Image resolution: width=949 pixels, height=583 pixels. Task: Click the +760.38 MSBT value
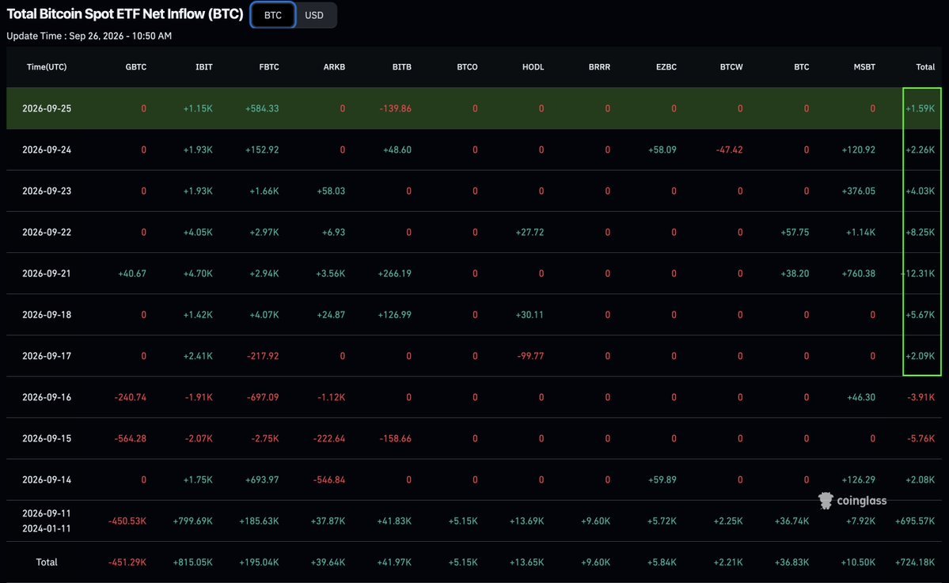point(858,274)
